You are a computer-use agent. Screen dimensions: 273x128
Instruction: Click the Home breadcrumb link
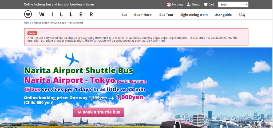pyautogui.click(x=27, y=23)
